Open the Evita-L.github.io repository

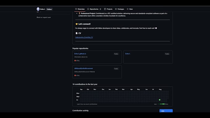click(x=80, y=54)
